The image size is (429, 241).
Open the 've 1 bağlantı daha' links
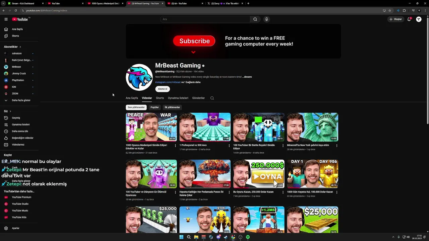tap(191, 82)
